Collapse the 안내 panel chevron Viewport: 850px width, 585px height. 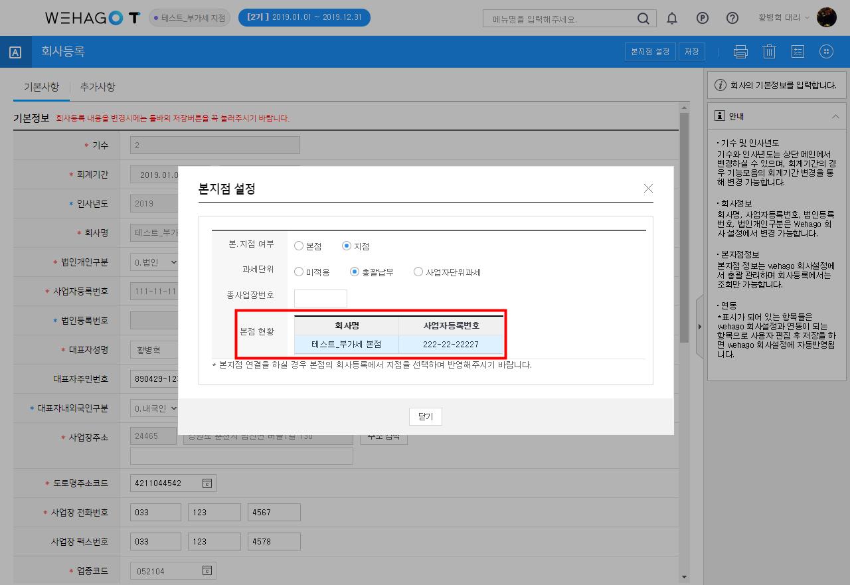(835, 116)
